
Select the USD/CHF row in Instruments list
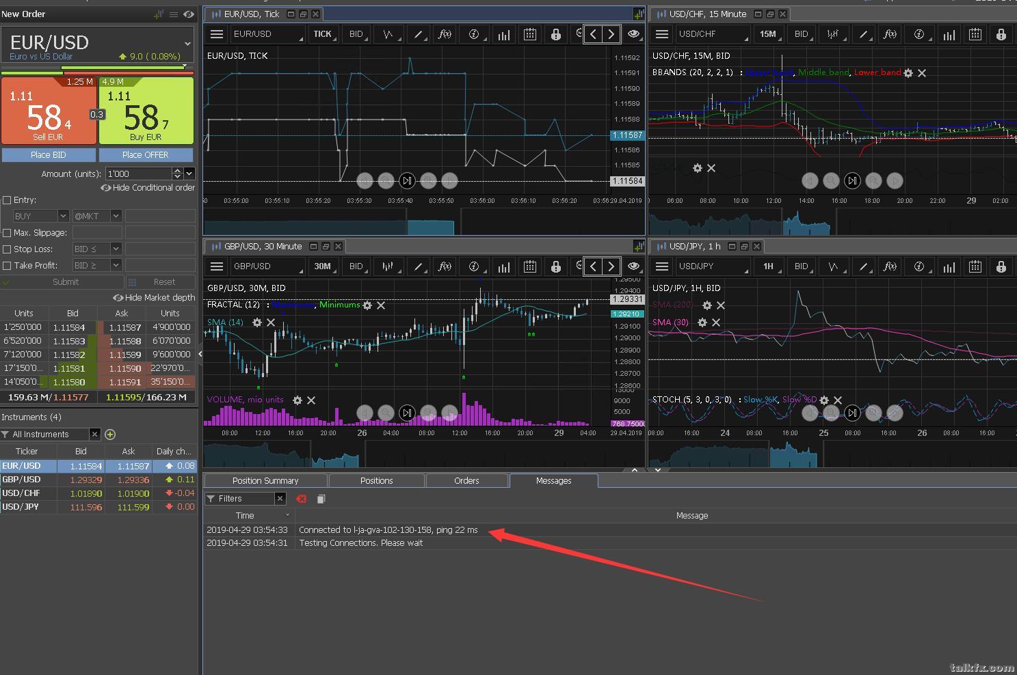click(x=98, y=493)
